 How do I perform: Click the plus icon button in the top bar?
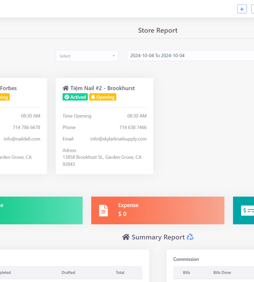(242, 9)
